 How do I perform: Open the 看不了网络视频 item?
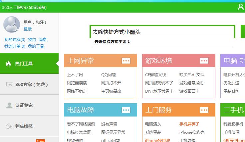click(81, 124)
